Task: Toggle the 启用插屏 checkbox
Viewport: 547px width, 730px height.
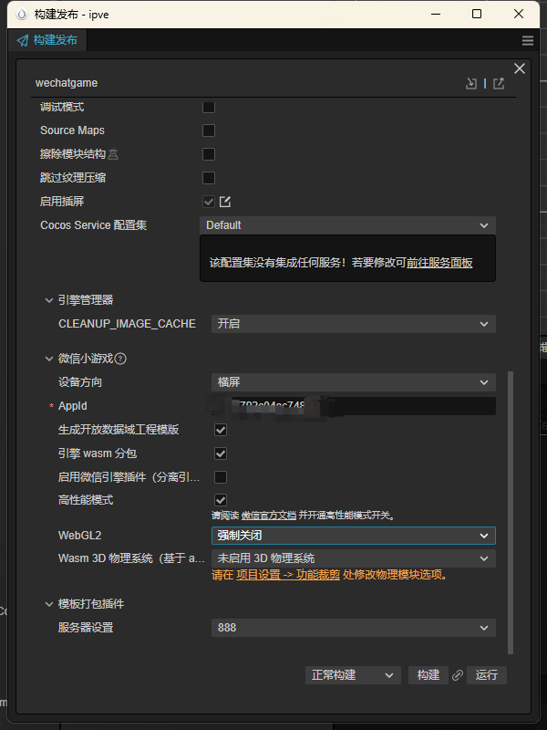Action: (x=209, y=202)
